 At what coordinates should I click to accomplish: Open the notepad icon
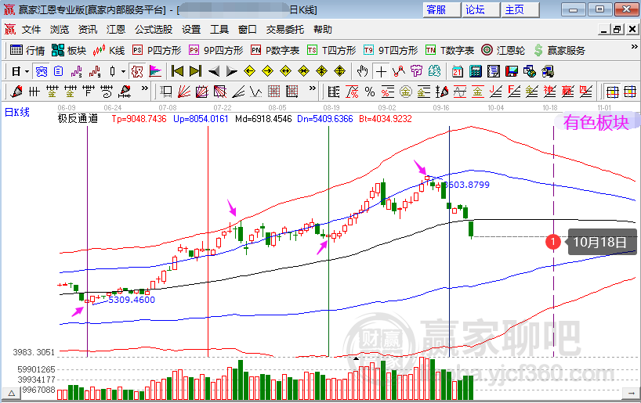(494, 72)
